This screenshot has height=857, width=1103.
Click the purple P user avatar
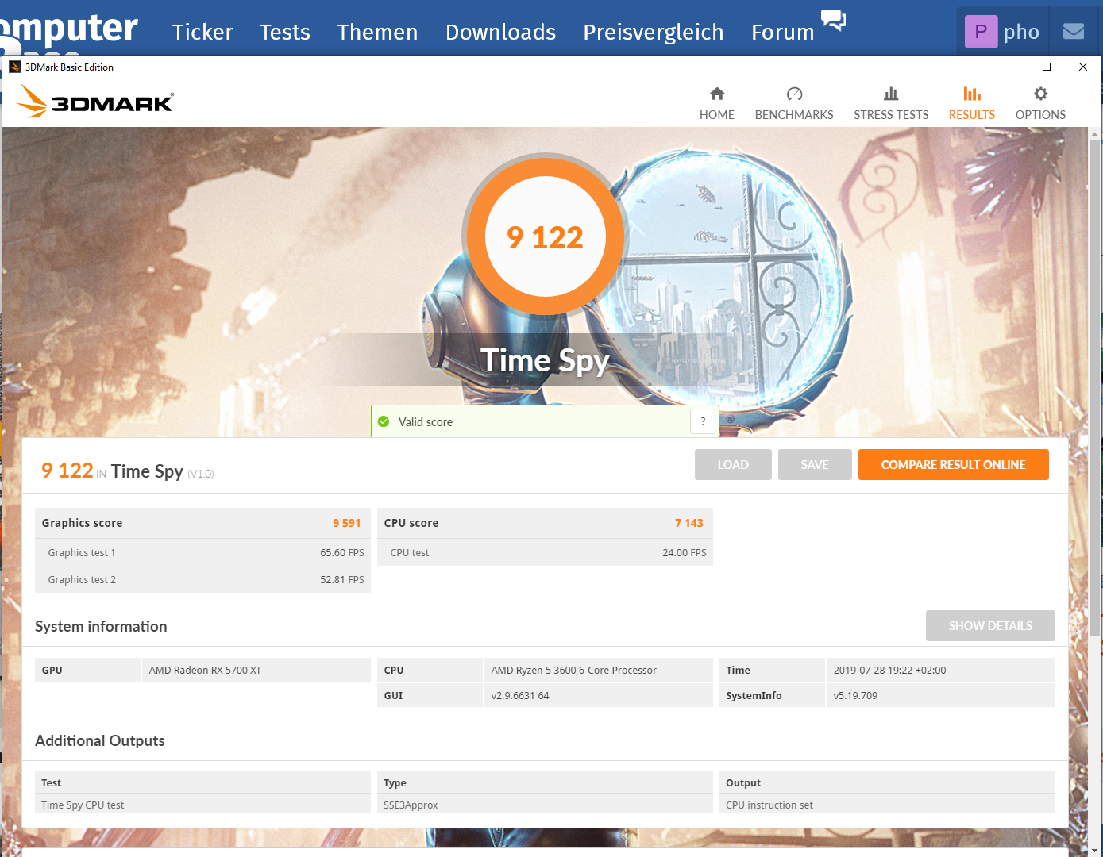981,32
